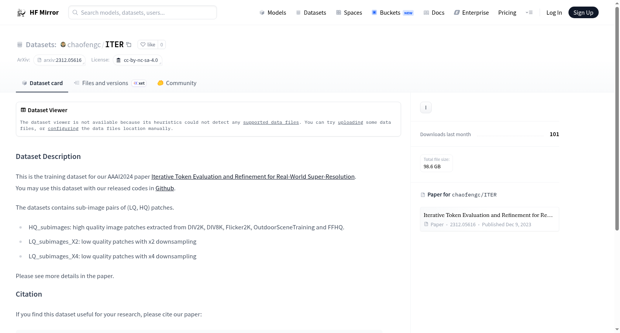Viewport: 620px width, 333px height.
Task: Click the Sign Up button
Action: (x=583, y=12)
